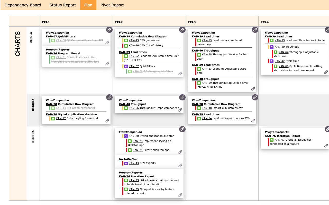This screenshot has width=329, height=205.
Task: Click the small chain icon below KAN-95
Action: point(180,195)
